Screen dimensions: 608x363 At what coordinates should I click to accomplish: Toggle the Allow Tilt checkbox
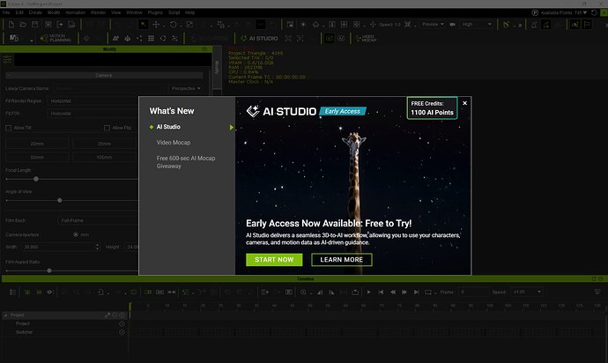click(x=9, y=128)
